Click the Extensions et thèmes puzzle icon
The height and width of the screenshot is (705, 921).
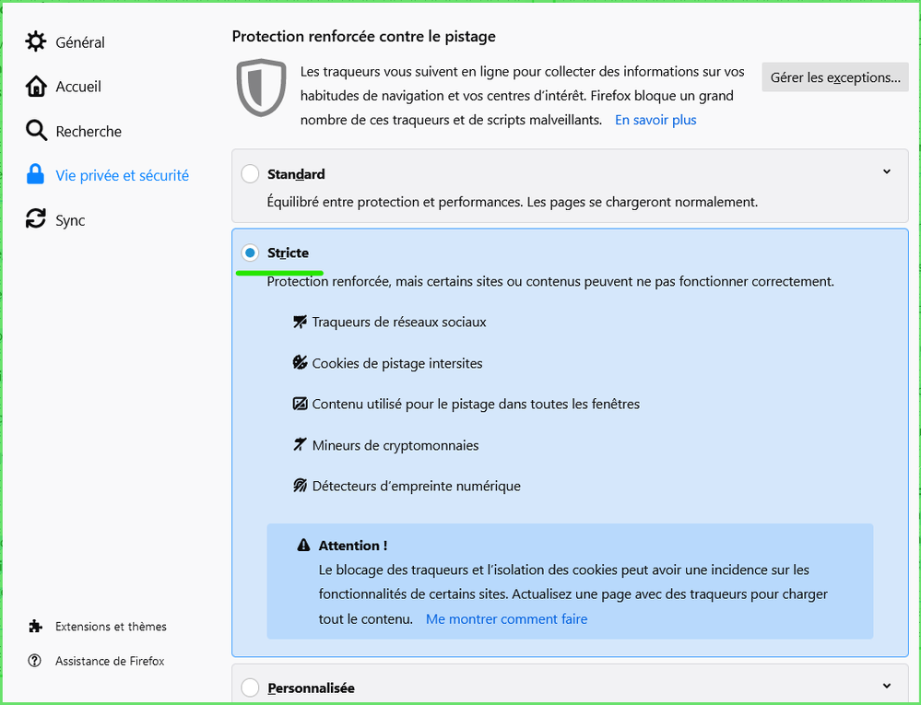pyautogui.click(x=36, y=627)
